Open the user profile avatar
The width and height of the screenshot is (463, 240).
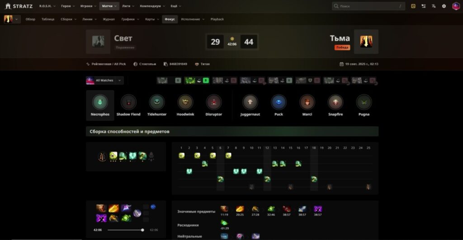456,6
